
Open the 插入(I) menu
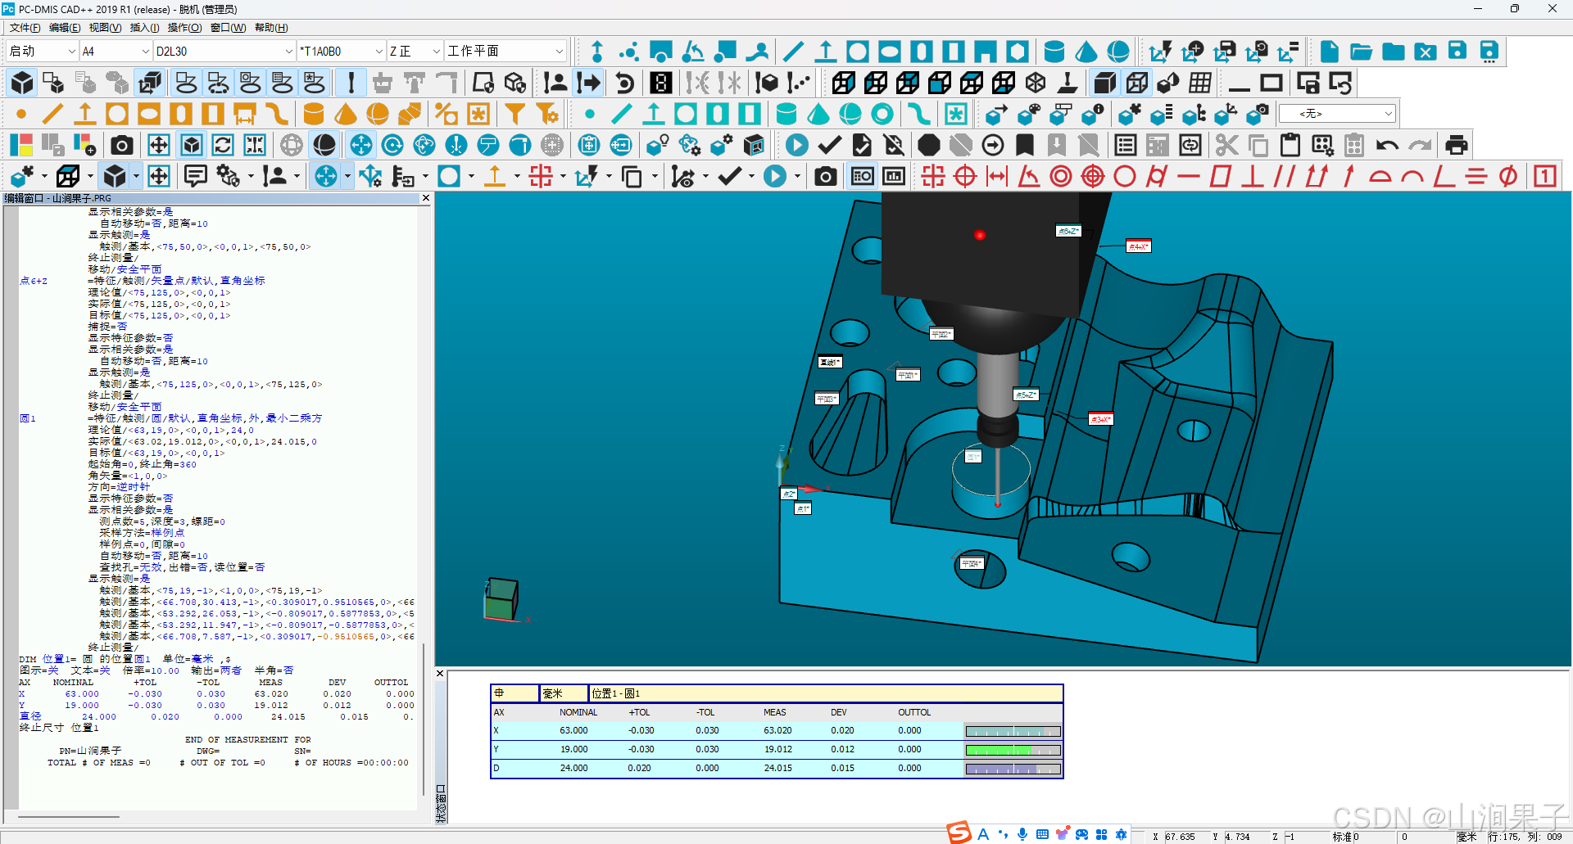[x=144, y=28]
